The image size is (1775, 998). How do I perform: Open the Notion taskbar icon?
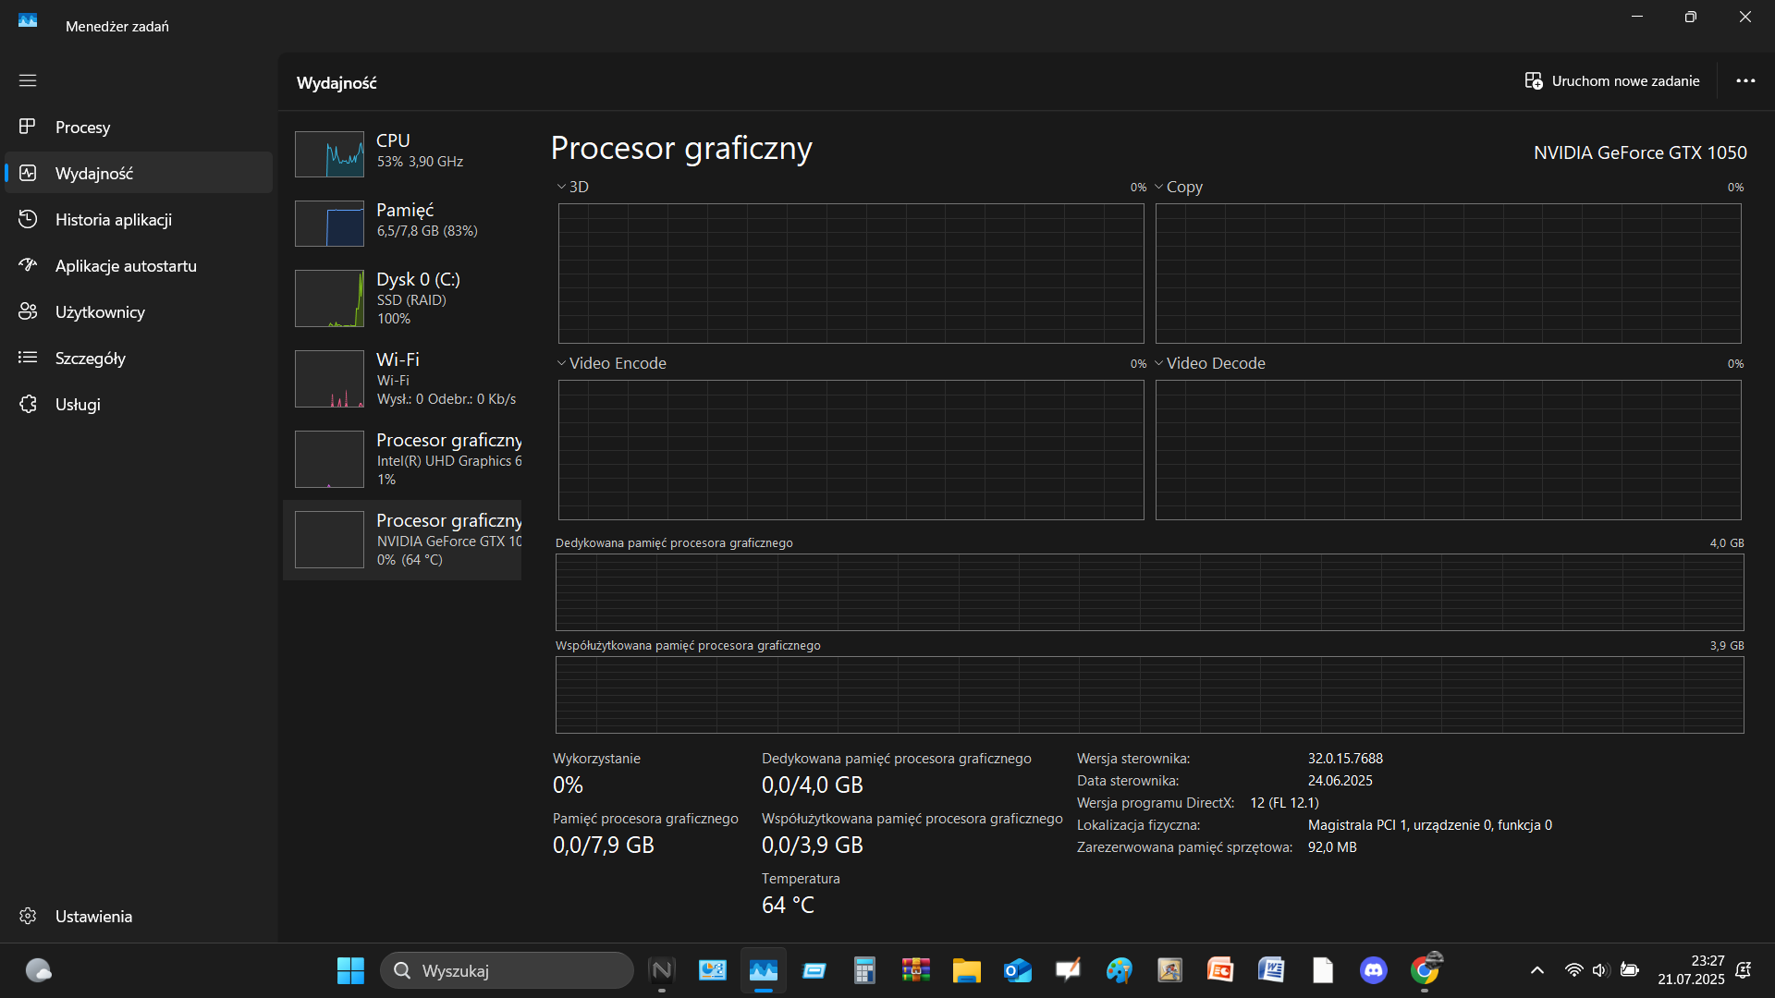tap(662, 970)
